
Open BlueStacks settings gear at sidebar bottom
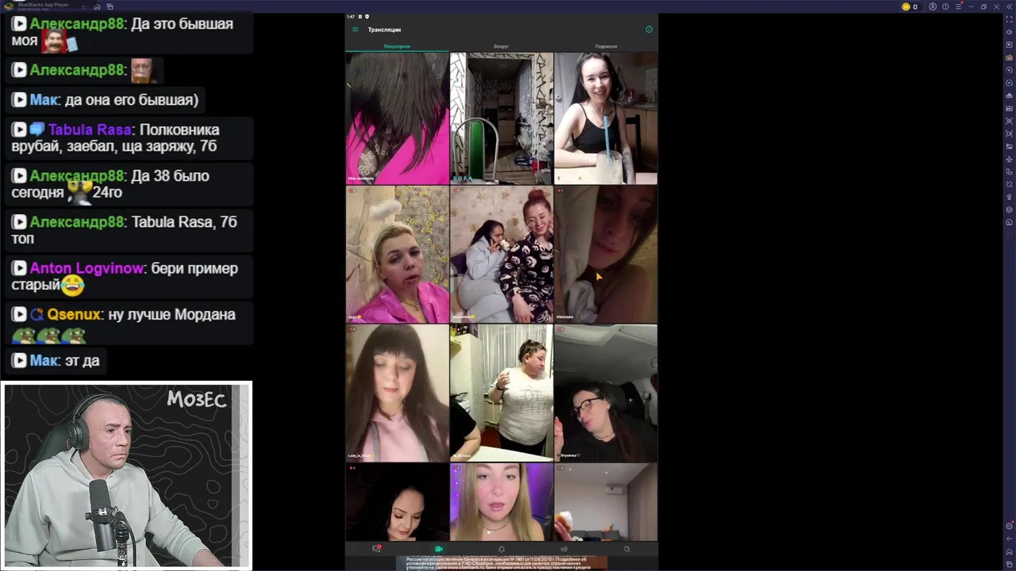pyautogui.click(x=1009, y=526)
